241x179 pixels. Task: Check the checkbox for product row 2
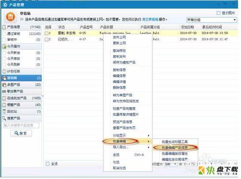[x=47, y=39]
